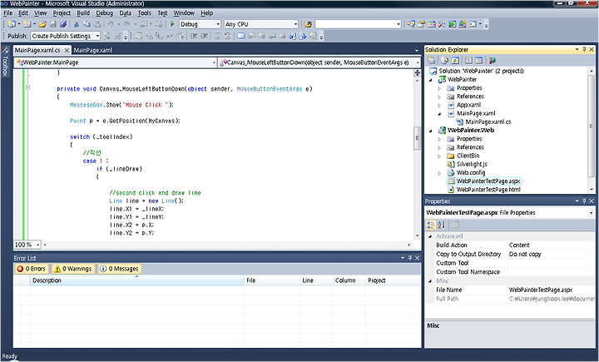The width and height of the screenshot is (599, 362).
Task: Click the New Project toolbar icon
Action: (x=12, y=24)
